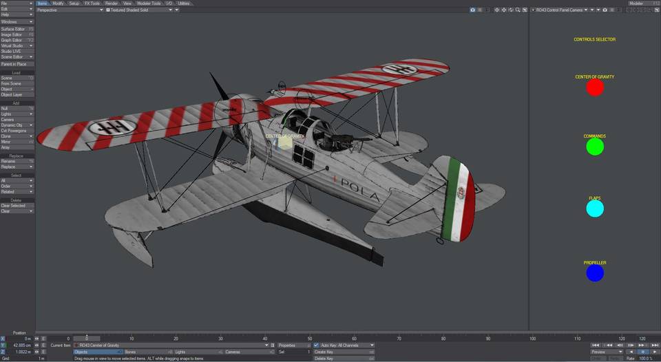Open the Current Item selector dropdown

pos(171,345)
